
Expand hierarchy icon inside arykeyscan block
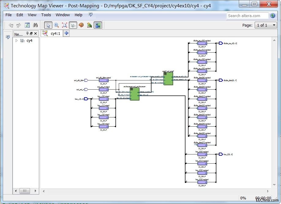click(x=132, y=89)
